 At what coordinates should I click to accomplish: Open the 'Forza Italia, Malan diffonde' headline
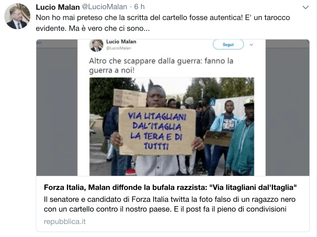[170, 187]
